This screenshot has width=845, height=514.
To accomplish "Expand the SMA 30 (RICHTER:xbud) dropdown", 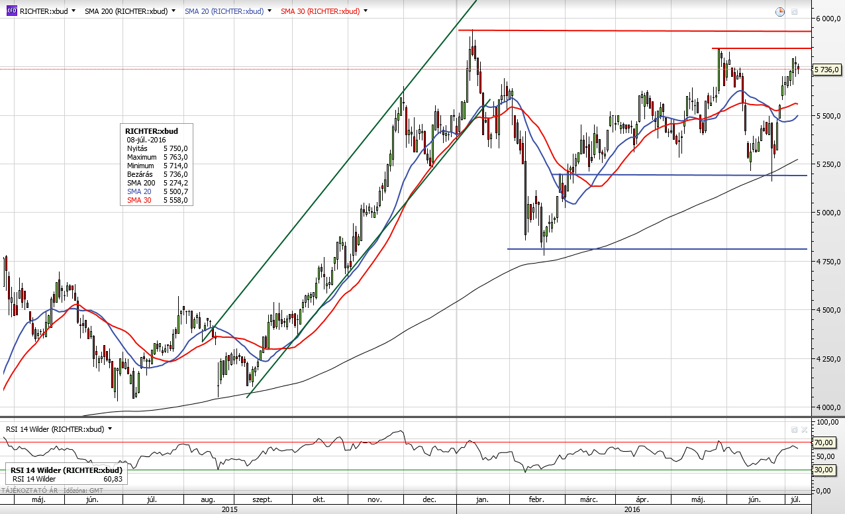I will tap(366, 11).
